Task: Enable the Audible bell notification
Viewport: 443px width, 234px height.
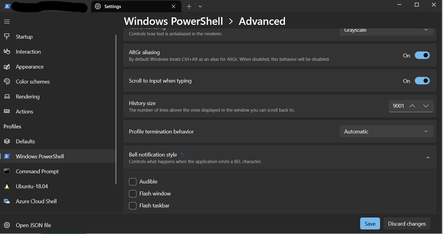Action: coord(133,182)
